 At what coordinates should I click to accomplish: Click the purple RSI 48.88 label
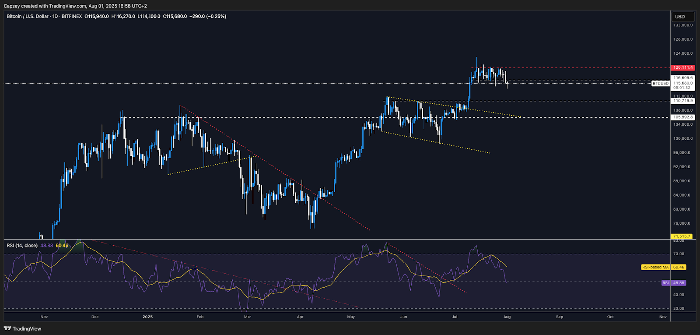click(673, 283)
